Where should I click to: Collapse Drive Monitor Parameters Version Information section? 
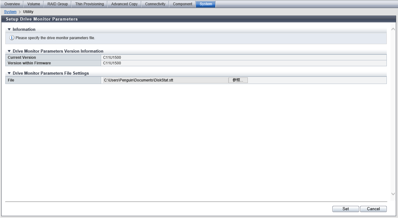pyautogui.click(x=9, y=51)
